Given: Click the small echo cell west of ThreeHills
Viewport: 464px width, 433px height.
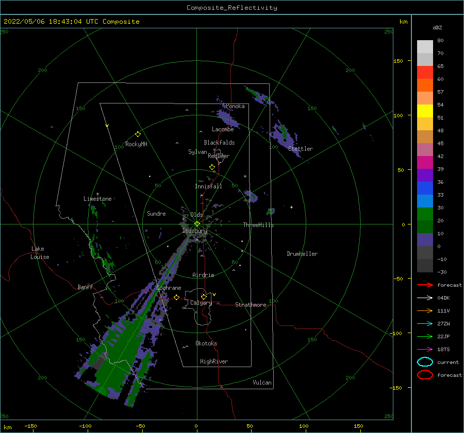Looking at the screenshot, I should click(x=251, y=196).
